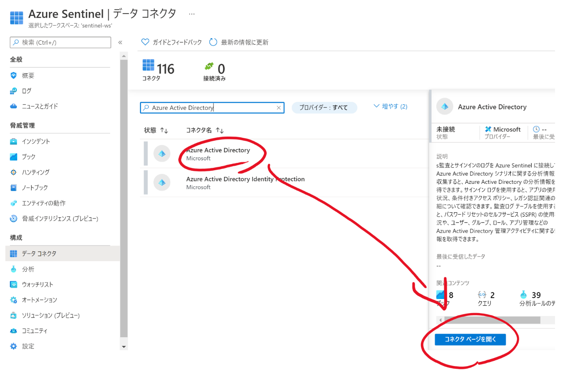Click the ハンティング target icon

click(x=14, y=172)
